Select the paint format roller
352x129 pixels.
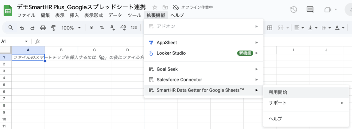tap(53, 28)
